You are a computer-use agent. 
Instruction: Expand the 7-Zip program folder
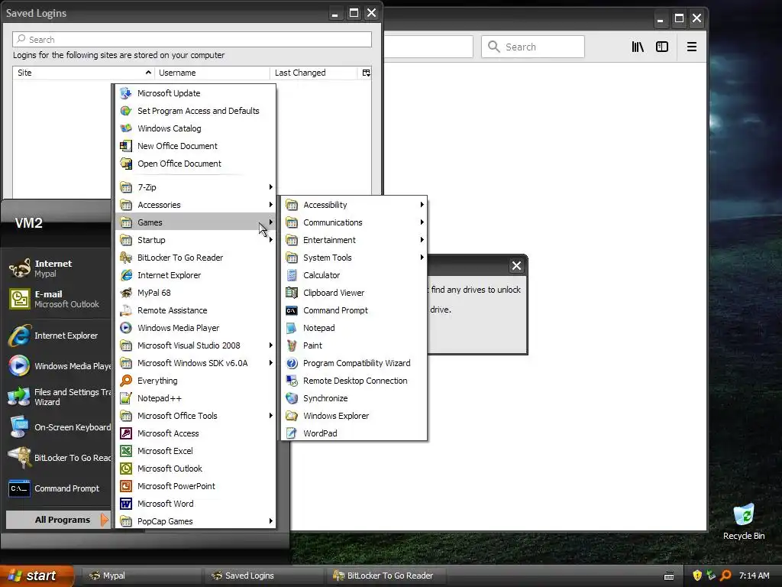[x=195, y=187]
